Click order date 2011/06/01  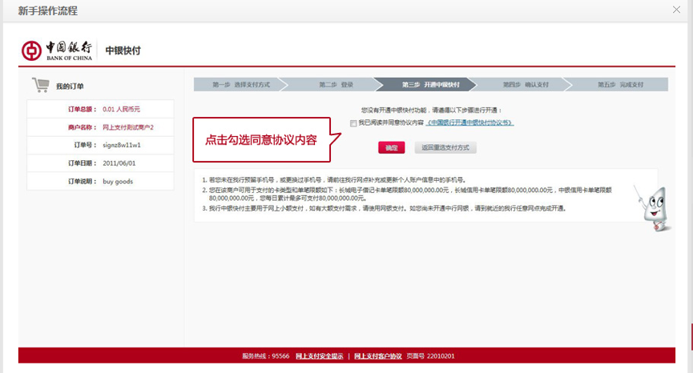pos(119,163)
